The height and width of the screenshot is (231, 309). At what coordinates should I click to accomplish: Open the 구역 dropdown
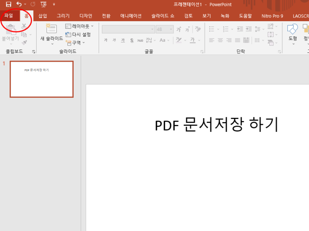[75, 42]
